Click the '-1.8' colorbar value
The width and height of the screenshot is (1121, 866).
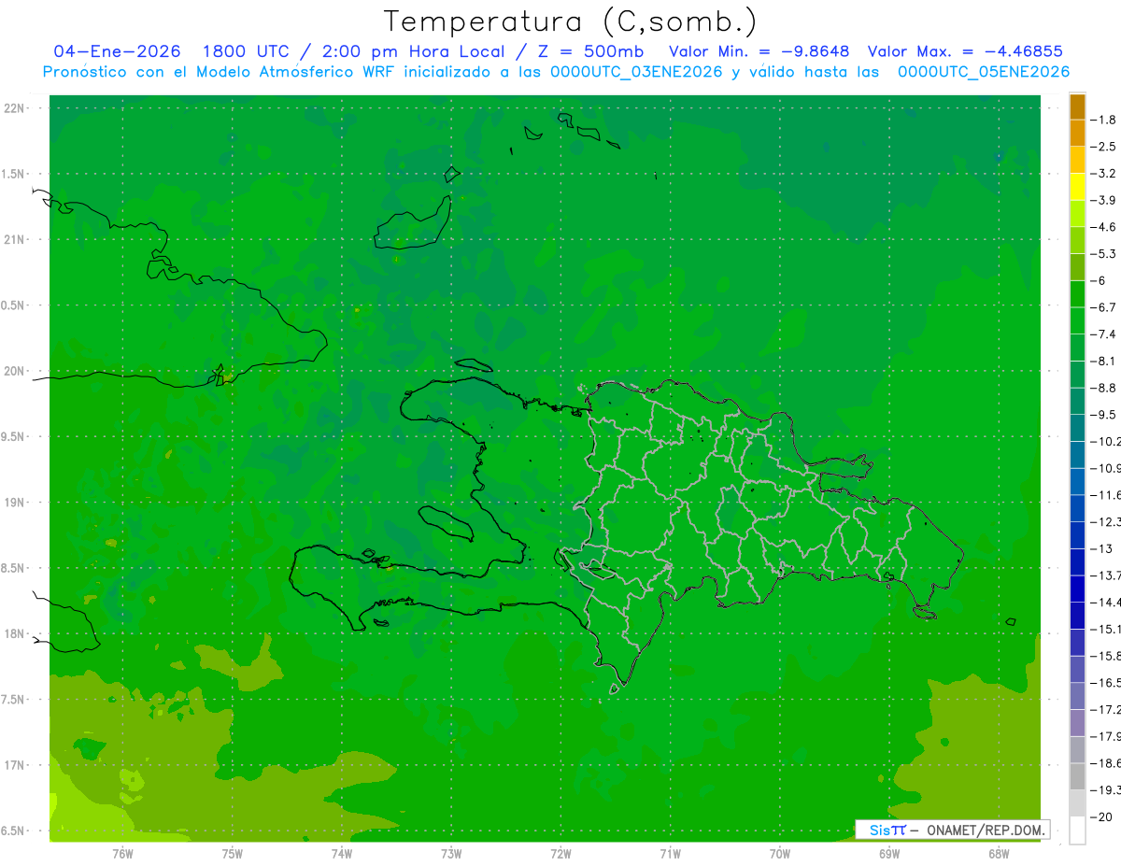point(1105,120)
